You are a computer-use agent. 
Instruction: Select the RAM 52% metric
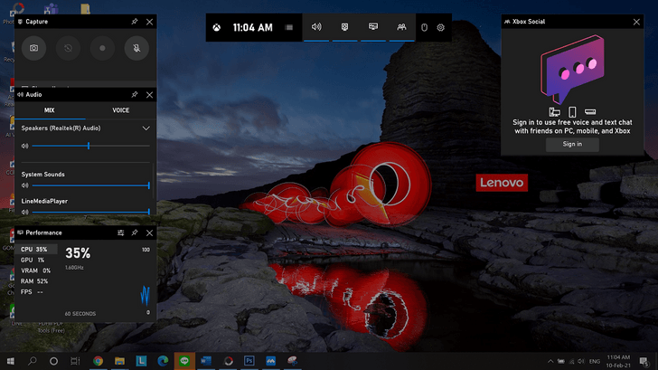[36, 281]
